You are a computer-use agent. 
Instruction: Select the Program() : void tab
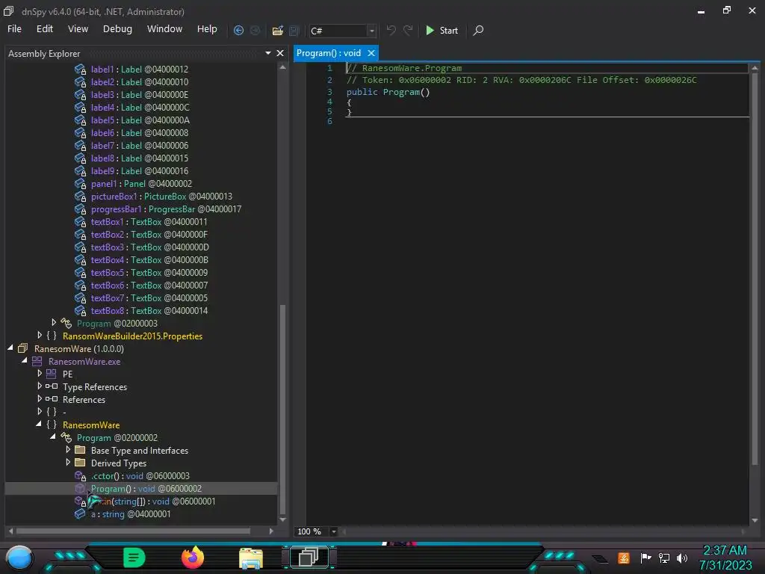click(x=329, y=53)
